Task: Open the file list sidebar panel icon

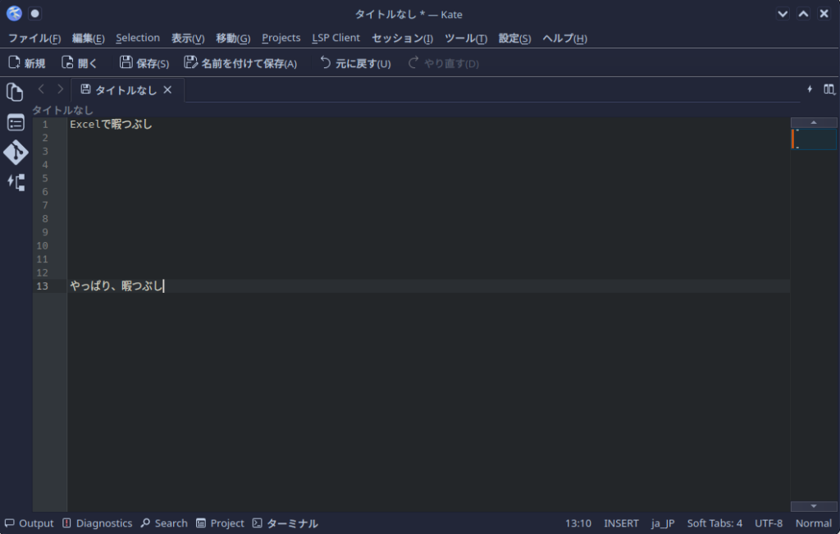Action: [x=15, y=123]
